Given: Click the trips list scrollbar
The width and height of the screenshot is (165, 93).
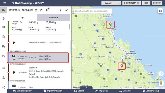Looking at the screenshot, I should [x=69, y=27].
